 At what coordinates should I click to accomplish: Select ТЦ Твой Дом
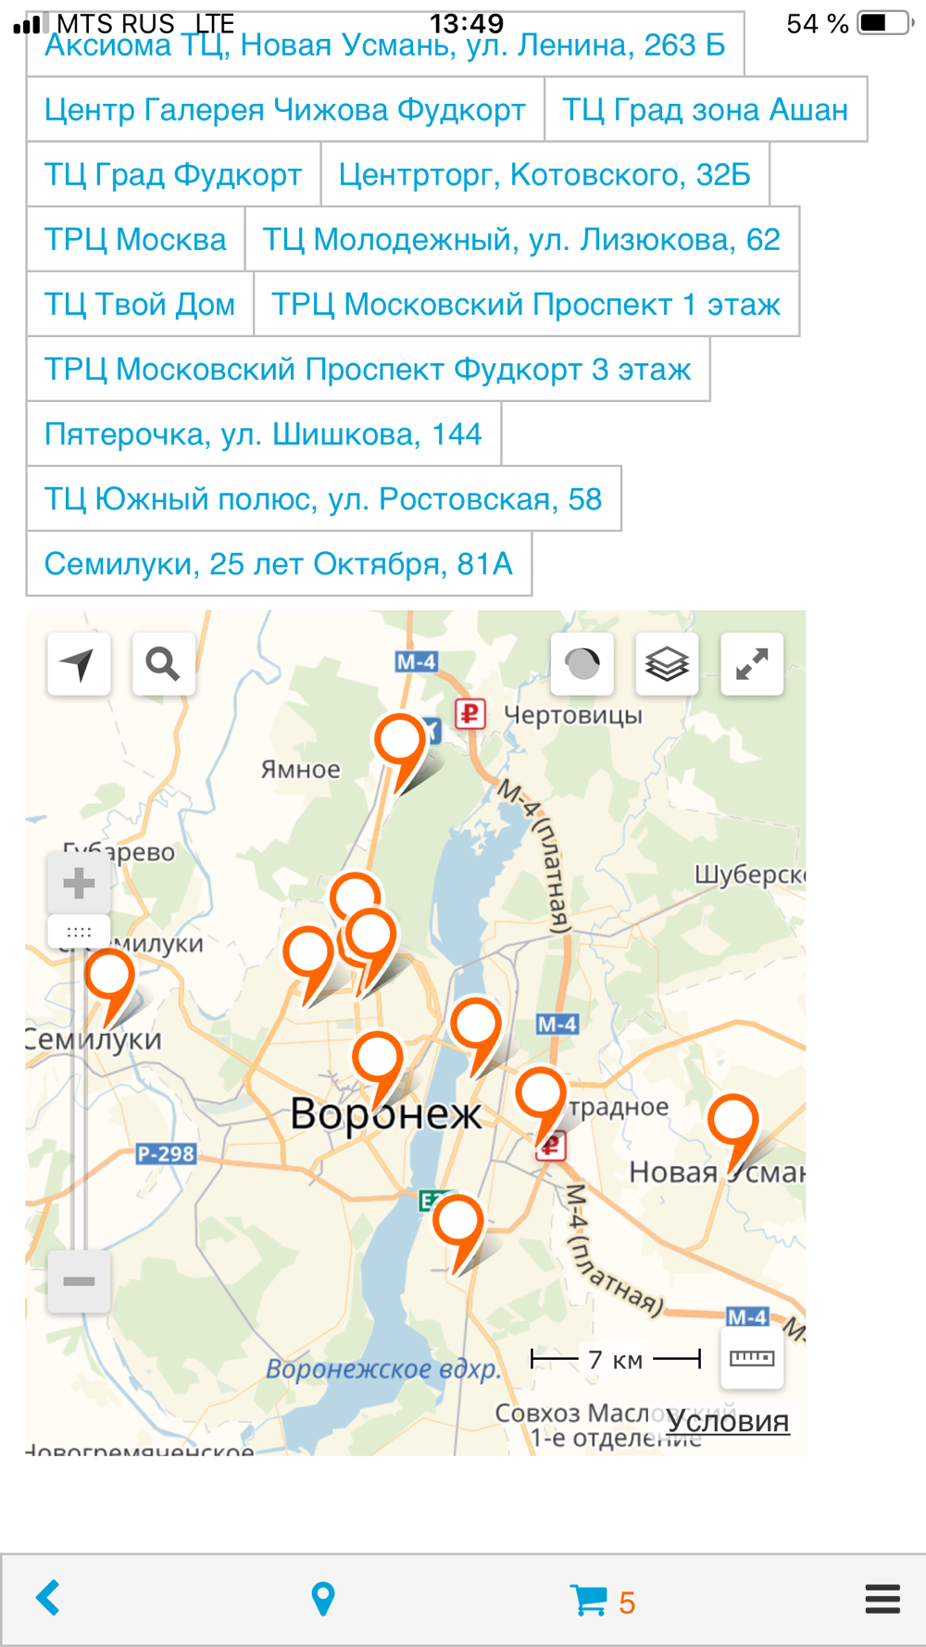point(140,304)
